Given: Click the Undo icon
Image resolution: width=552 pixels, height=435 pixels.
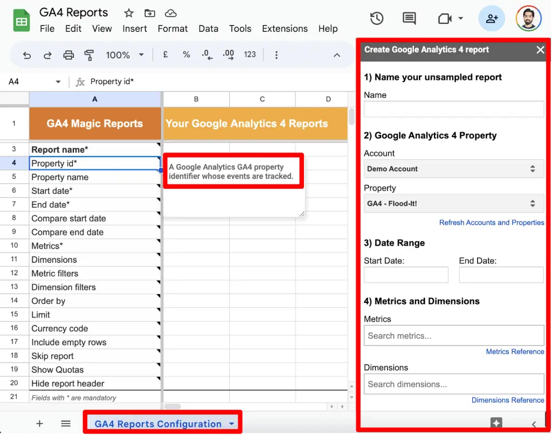Looking at the screenshot, I should coord(26,55).
